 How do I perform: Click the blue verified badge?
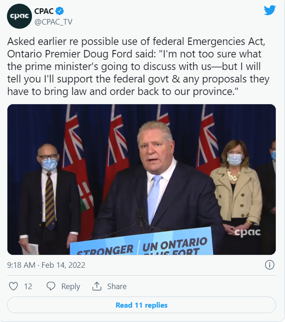click(59, 11)
